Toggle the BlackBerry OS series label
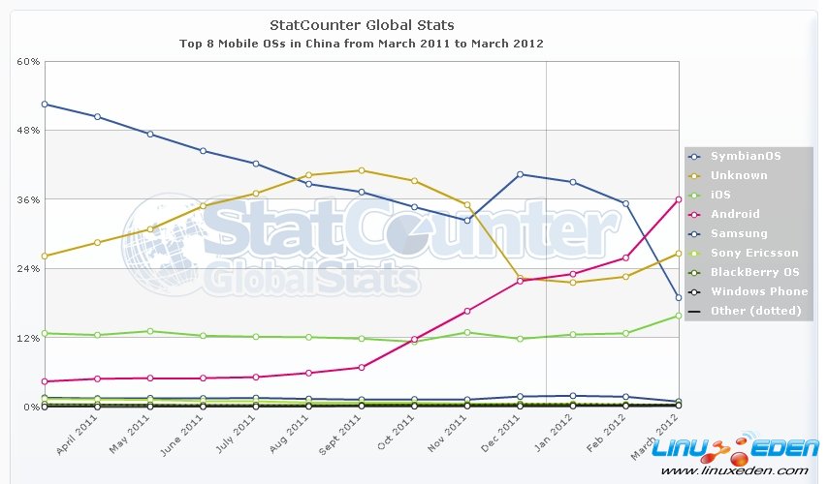 coord(754,272)
